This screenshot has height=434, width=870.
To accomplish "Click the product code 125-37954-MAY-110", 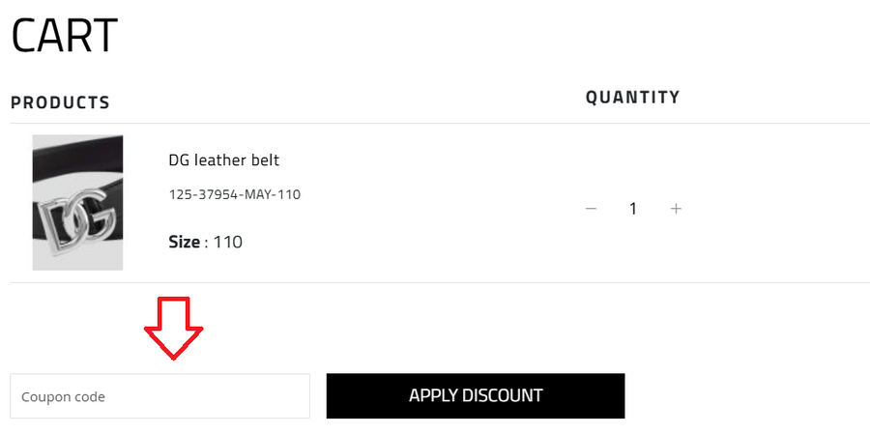I will (x=234, y=194).
